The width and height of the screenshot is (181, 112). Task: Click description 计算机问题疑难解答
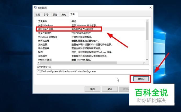(x=82, y=37)
